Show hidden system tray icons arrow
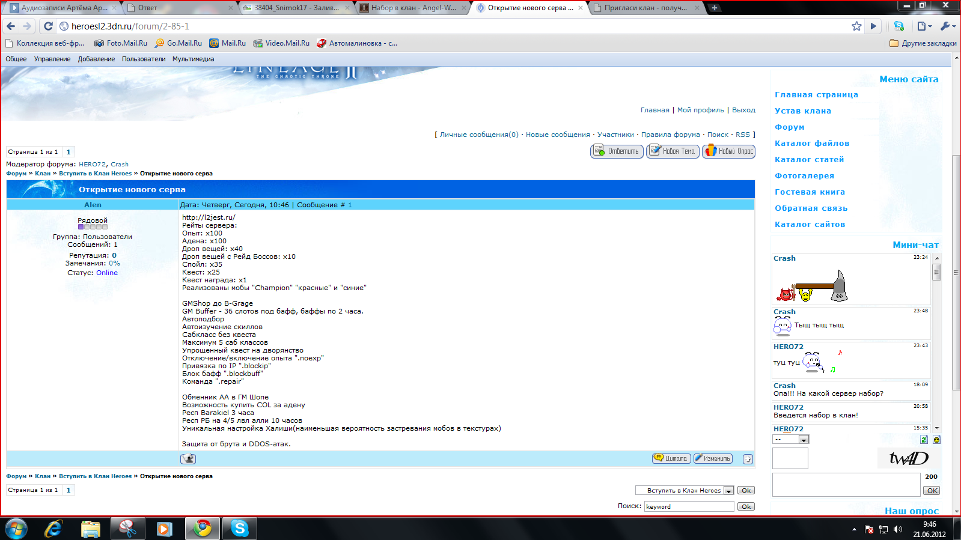This screenshot has height=540, width=961. coord(854,529)
